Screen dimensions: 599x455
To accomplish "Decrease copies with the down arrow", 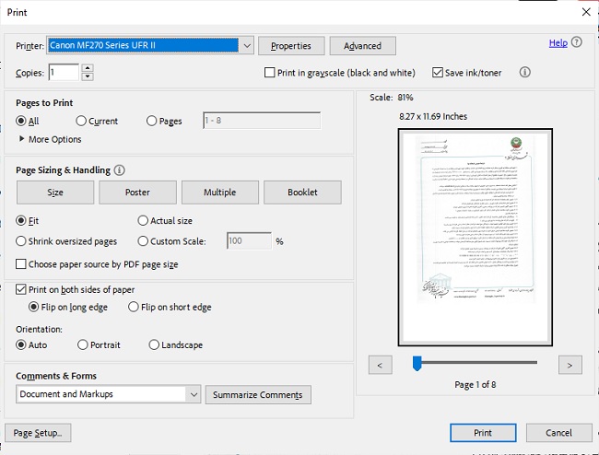I will point(87,76).
